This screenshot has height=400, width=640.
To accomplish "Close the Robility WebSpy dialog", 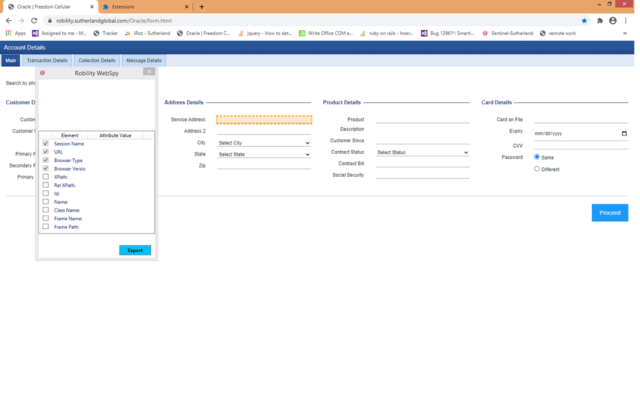I will (x=149, y=72).
